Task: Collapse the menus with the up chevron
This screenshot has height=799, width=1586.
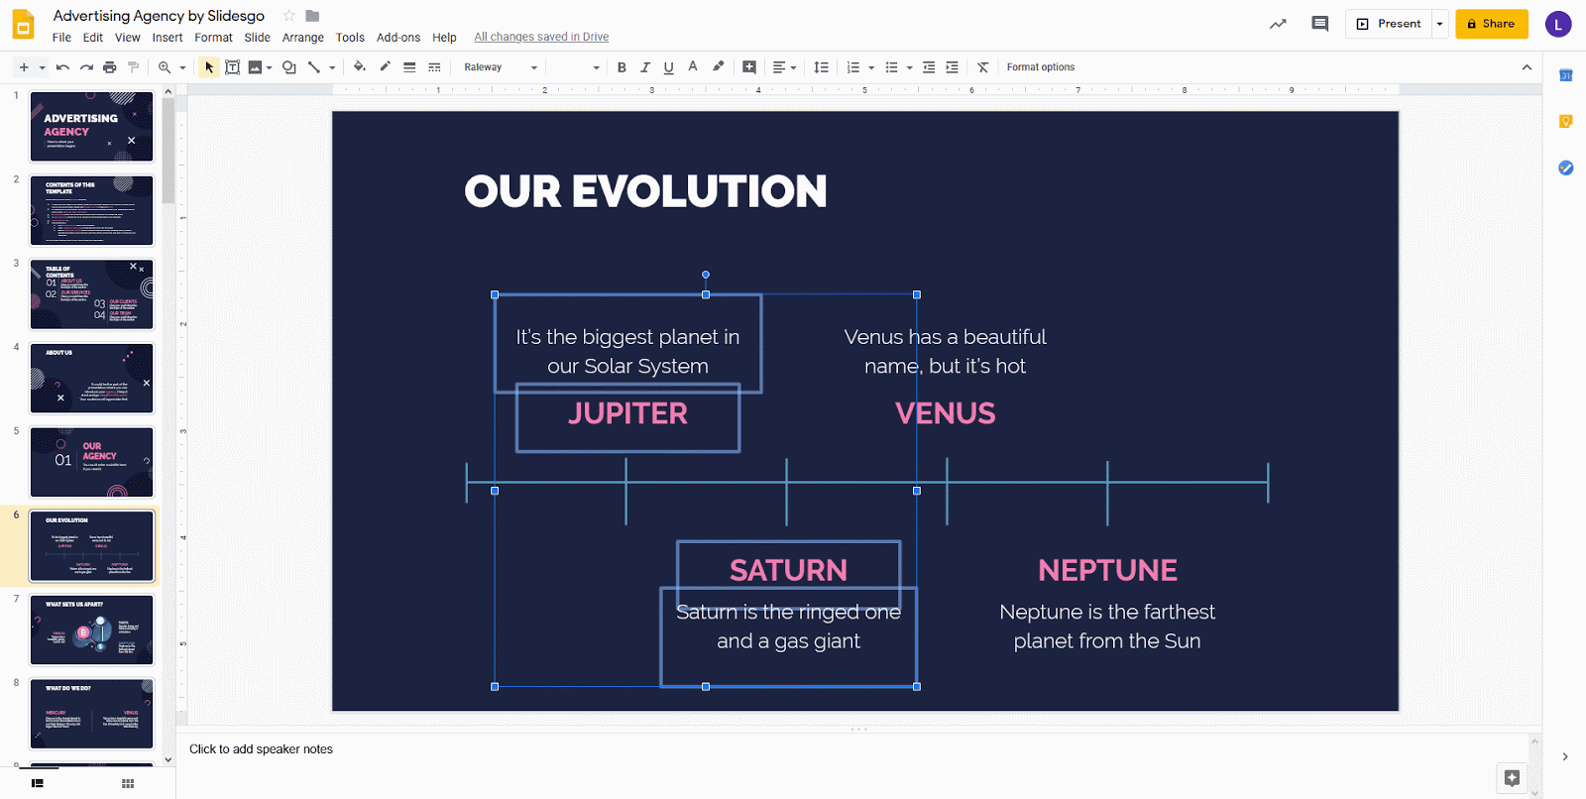Action: tap(1527, 67)
